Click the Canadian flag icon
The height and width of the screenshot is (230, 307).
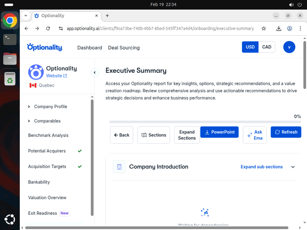point(33,85)
